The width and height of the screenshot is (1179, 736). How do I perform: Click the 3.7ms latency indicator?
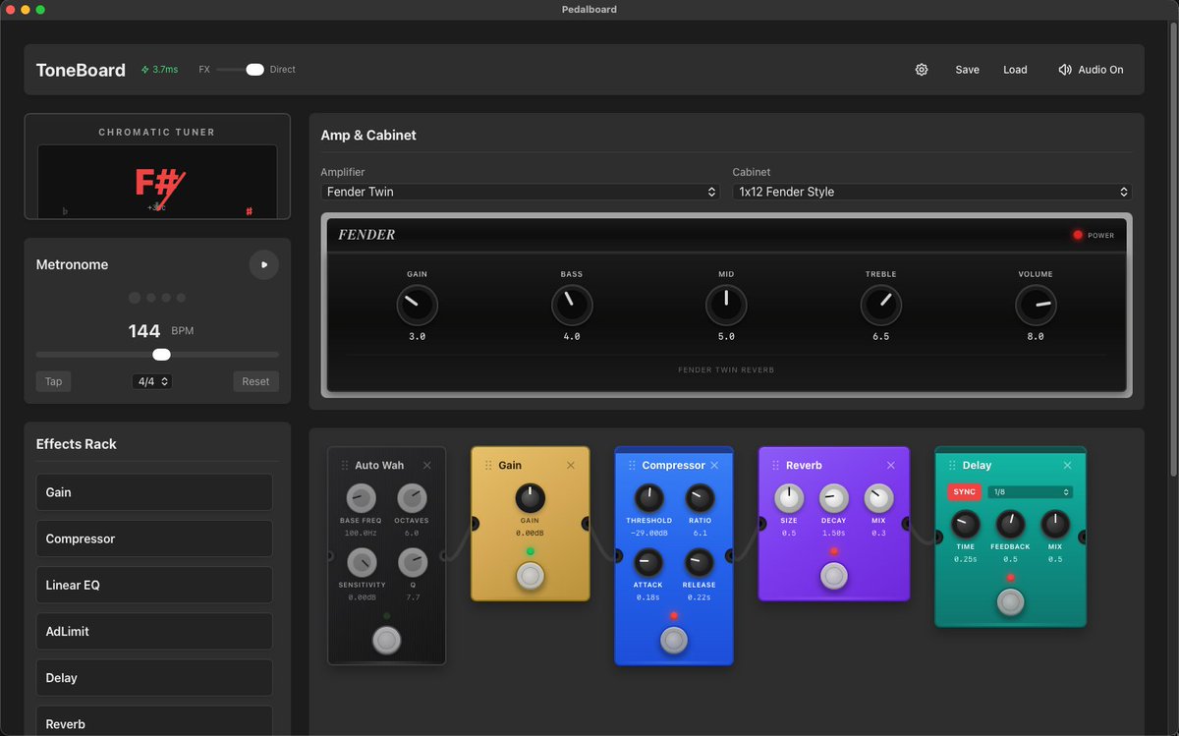tap(159, 70)
